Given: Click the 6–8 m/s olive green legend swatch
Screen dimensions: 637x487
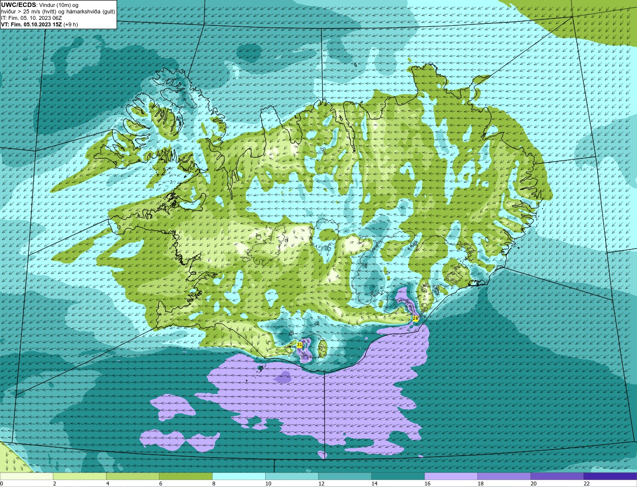Looking at the screenshot, I should (x=186, y=476).
